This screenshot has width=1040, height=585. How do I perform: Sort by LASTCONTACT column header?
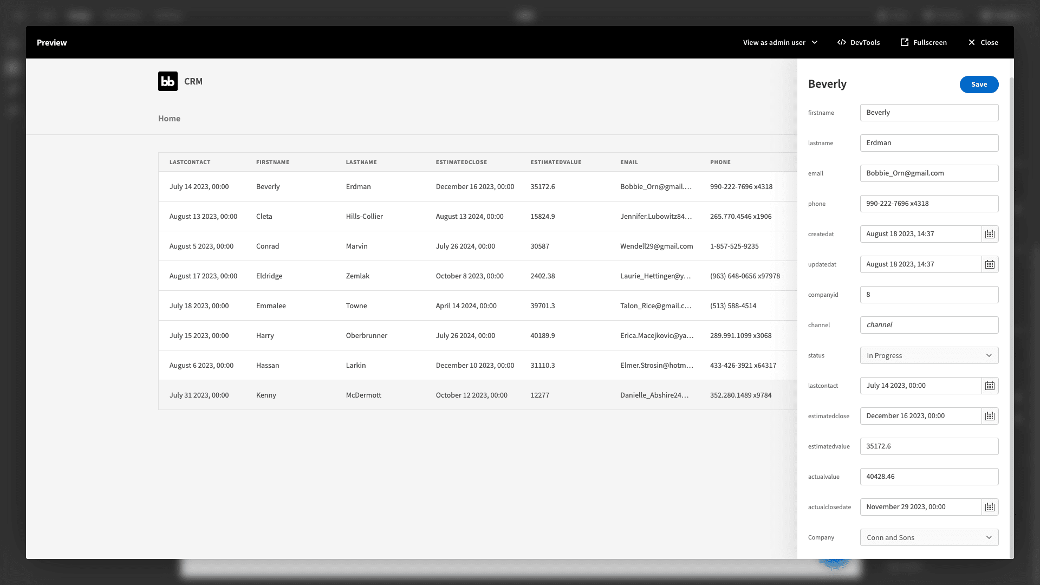point(190,162)
